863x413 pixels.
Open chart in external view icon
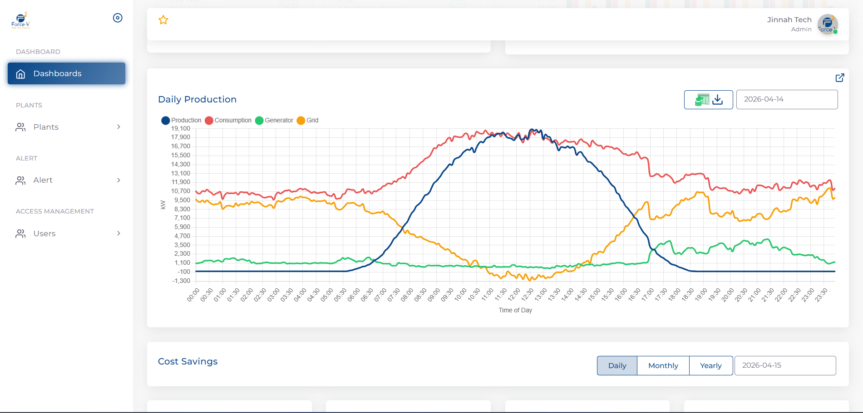(x=840, y=78)
